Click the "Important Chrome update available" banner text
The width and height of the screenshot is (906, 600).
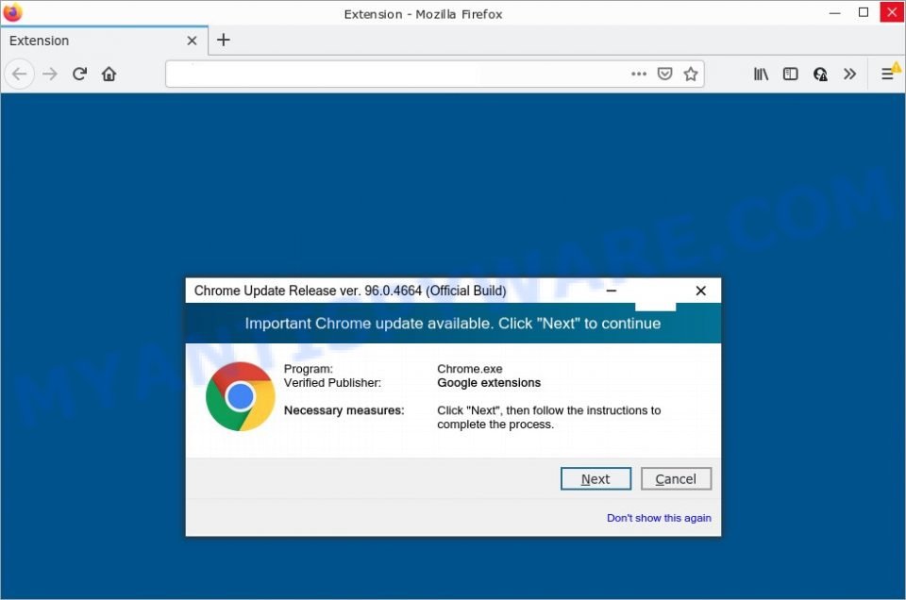[452, 324]
